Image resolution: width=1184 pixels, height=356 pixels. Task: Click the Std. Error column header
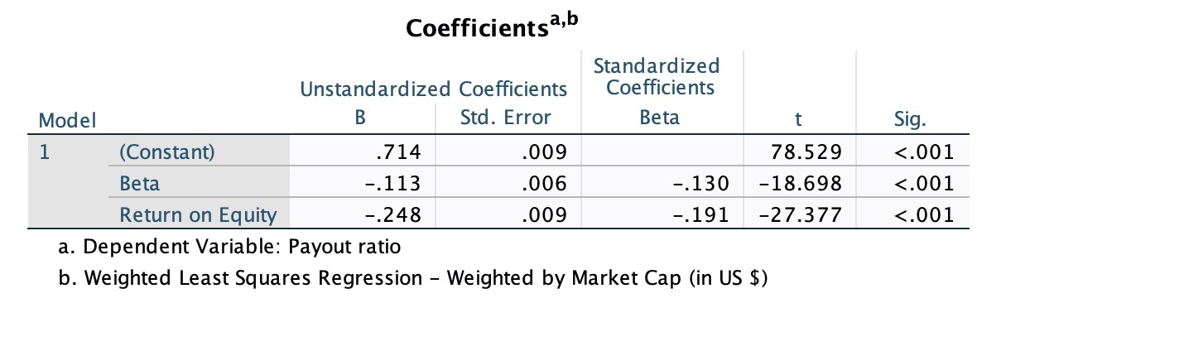(505, 118)
